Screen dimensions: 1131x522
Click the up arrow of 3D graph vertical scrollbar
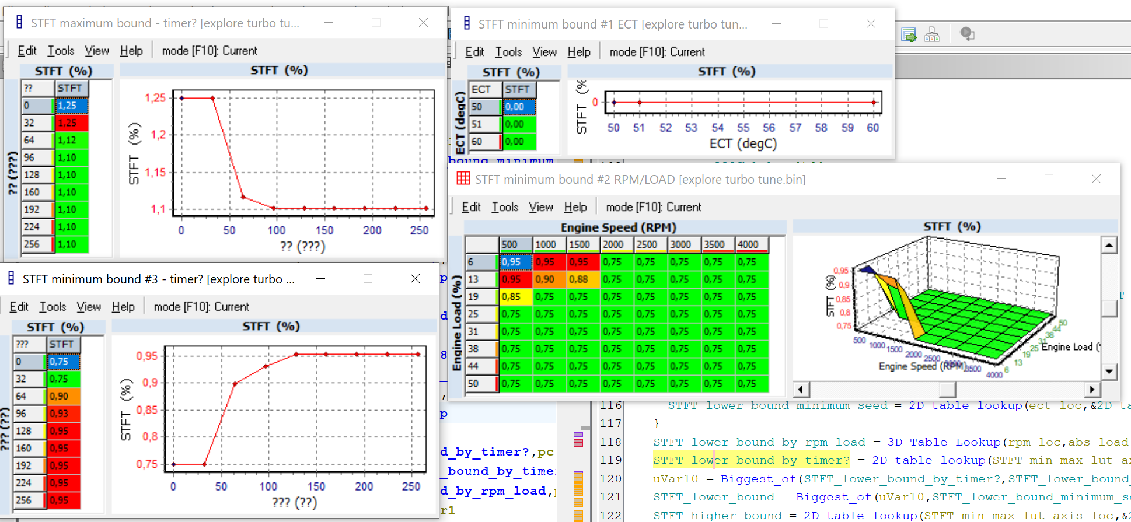point(1109,245)
